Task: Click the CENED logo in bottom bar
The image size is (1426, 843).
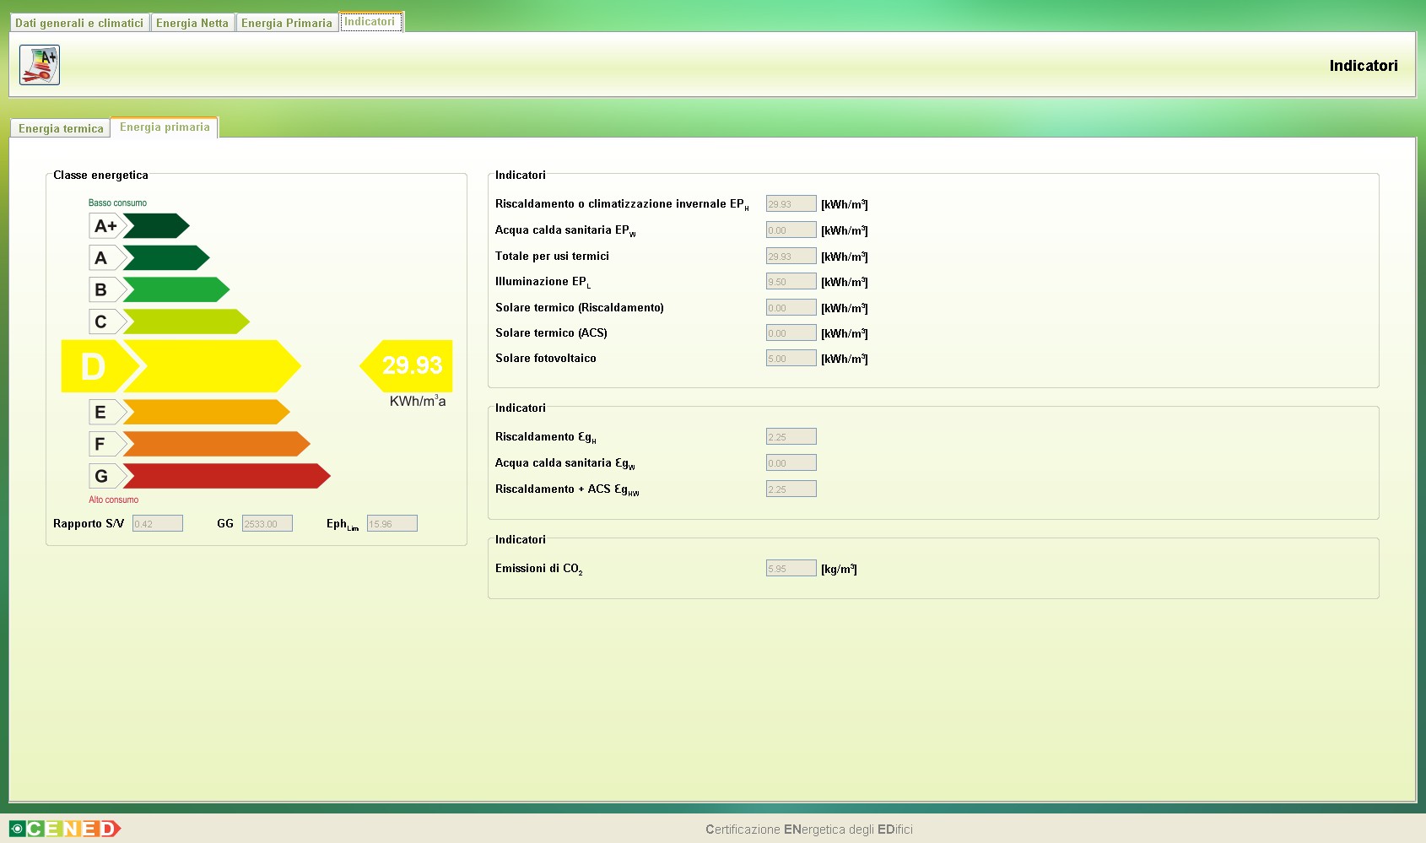Action: [65, 829]
